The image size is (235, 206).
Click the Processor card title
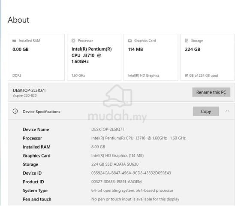coord(85,40)
